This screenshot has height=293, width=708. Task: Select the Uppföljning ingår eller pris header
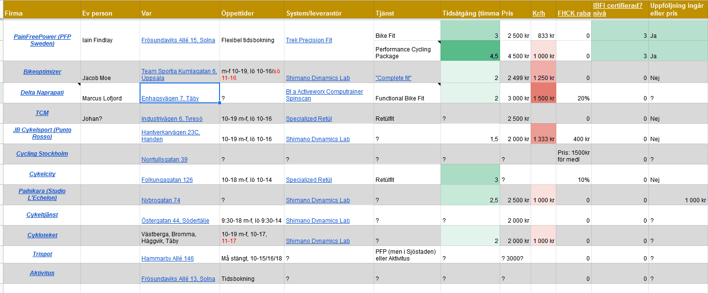pos(678,10)
